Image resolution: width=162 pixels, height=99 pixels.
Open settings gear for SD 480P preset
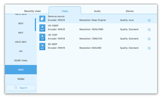149,48
